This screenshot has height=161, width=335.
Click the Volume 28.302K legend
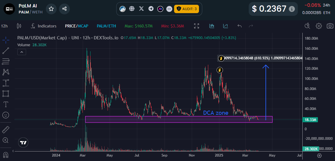click(32, 45)
